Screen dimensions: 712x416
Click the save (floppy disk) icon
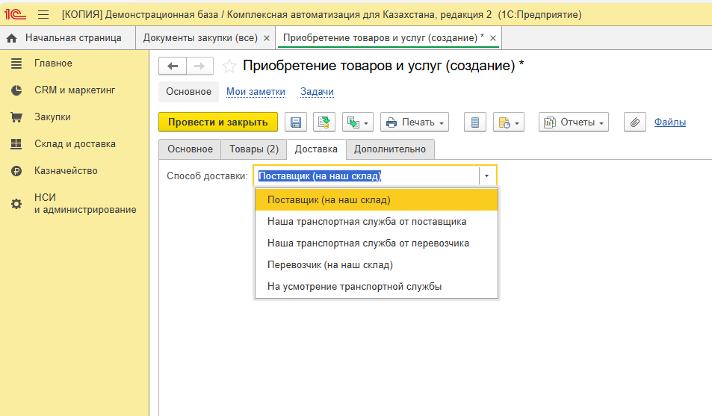point(296,122)
